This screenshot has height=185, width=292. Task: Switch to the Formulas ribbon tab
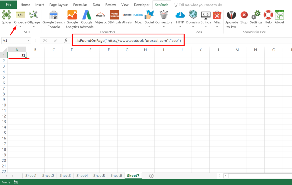point(80,5)
